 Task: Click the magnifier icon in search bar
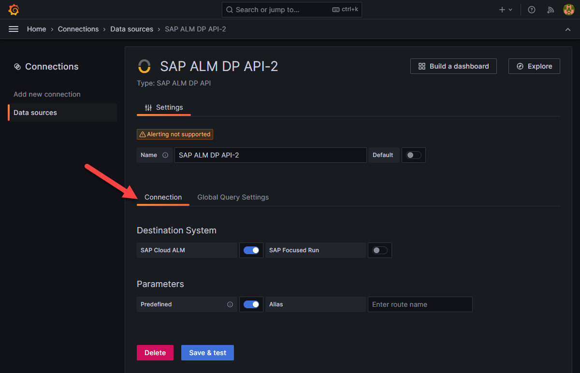[x=230, y=10]
